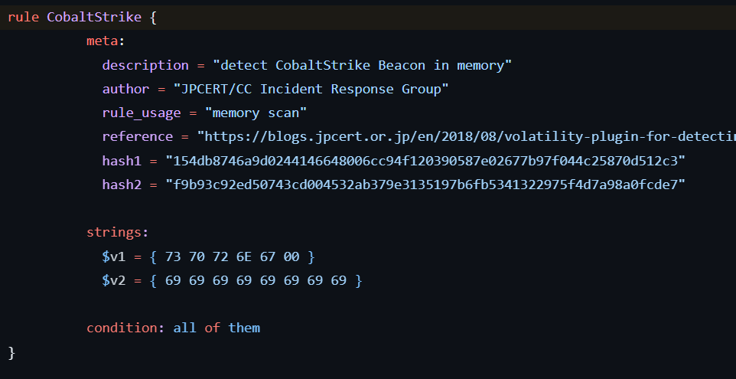
Task: Open the blogs.jpcert.or.jp reference URL
Action: tap(467, 136)
